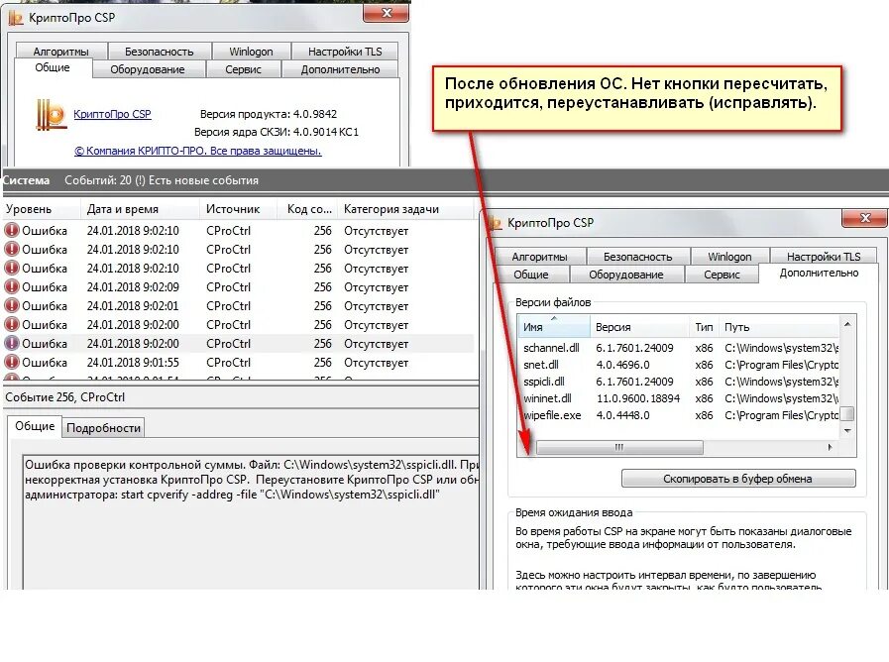Screen dimensions: 889x662
Task: Select the Оборудование tab in the right window
Action: pos(626,275)
